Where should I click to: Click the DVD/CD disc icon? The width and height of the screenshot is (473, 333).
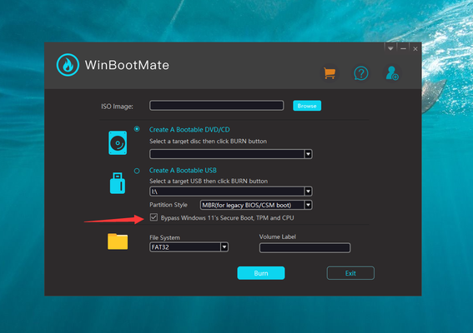click(118, 142)
